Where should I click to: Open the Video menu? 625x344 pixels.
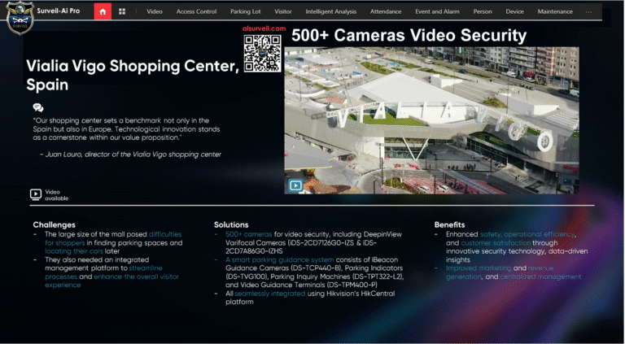[155, 11]
